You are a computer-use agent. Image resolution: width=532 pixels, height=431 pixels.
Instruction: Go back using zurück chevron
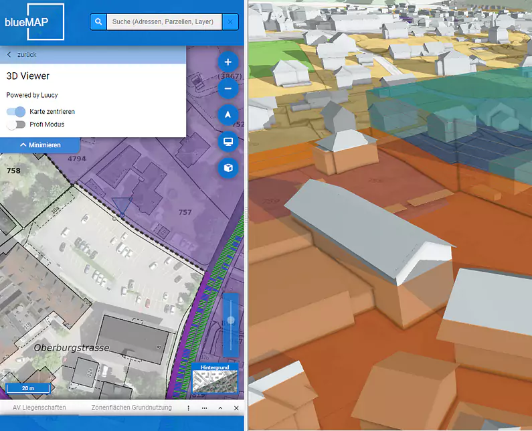pyautogui.click(x=9, y=55)
